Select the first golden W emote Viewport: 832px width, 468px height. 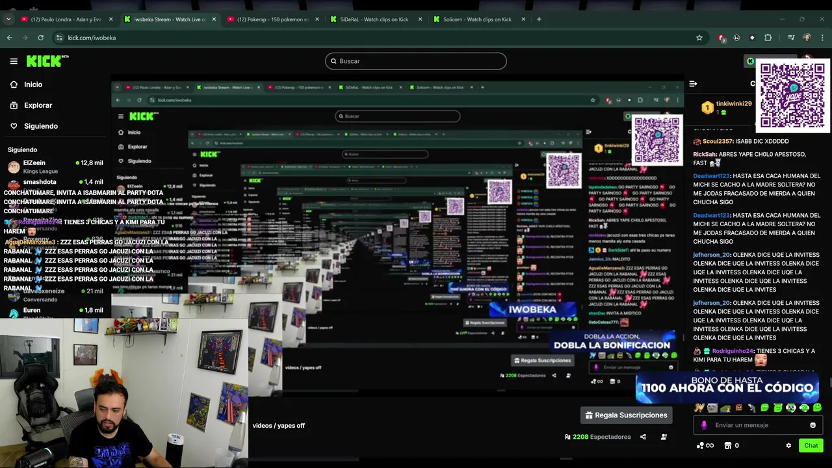click(699, 408)
